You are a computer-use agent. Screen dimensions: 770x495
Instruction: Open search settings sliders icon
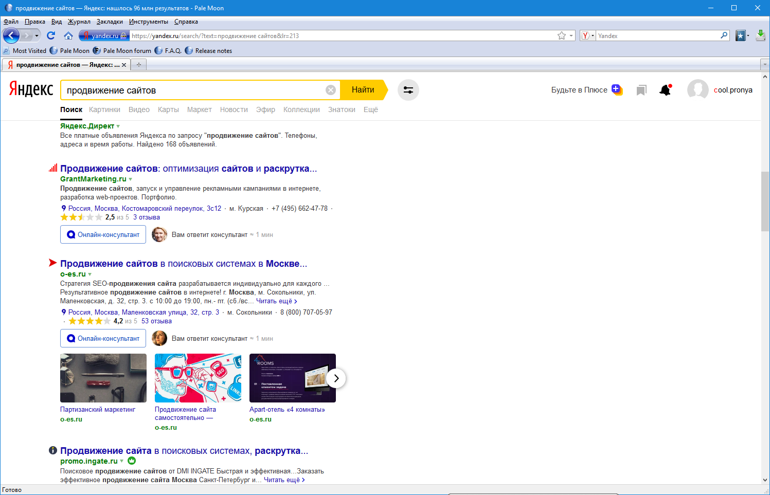tap(408, 90)
